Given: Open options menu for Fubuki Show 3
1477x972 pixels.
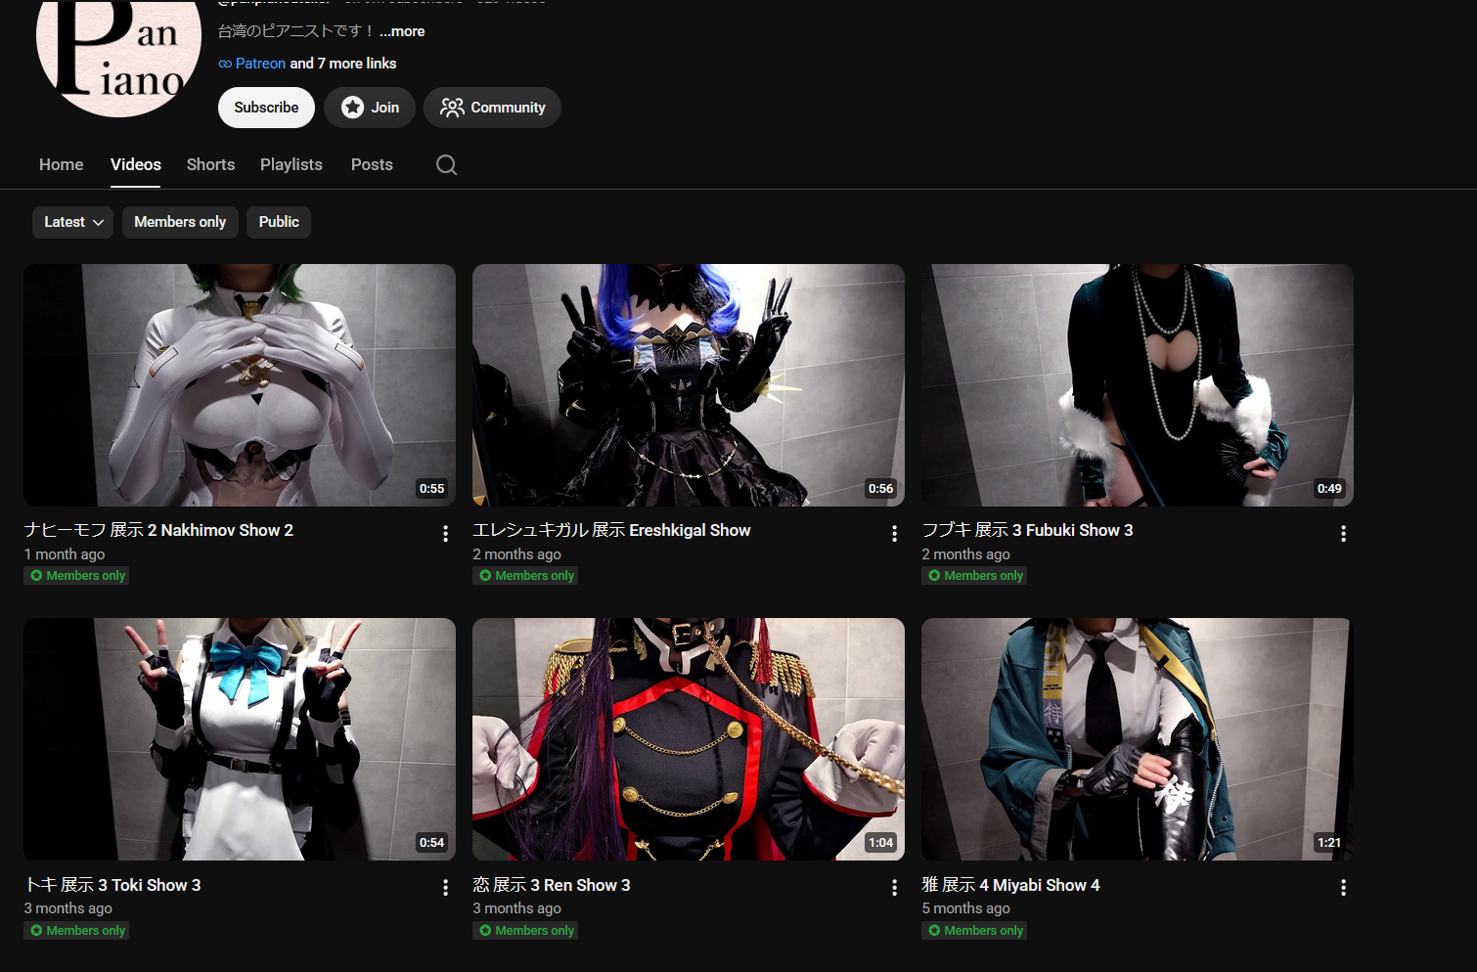Looking at the screenshot, I should pyautogui.click(x=1343, y=533).
